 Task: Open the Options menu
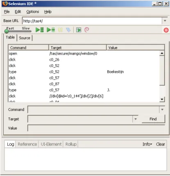point(33,12)
